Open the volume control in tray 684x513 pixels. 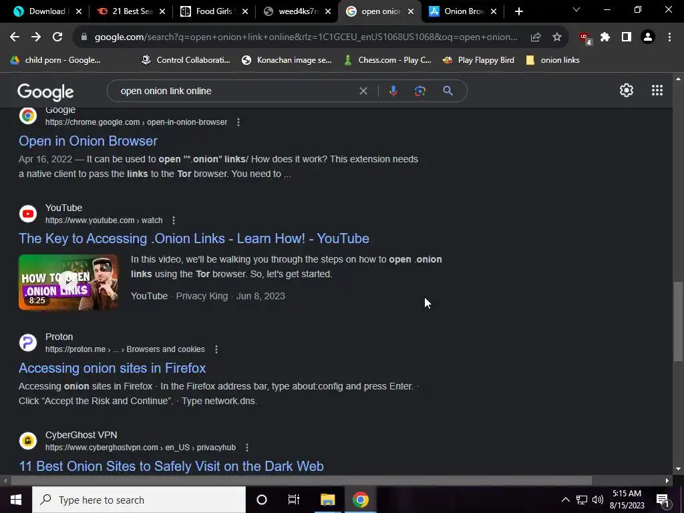coord(598,500)
